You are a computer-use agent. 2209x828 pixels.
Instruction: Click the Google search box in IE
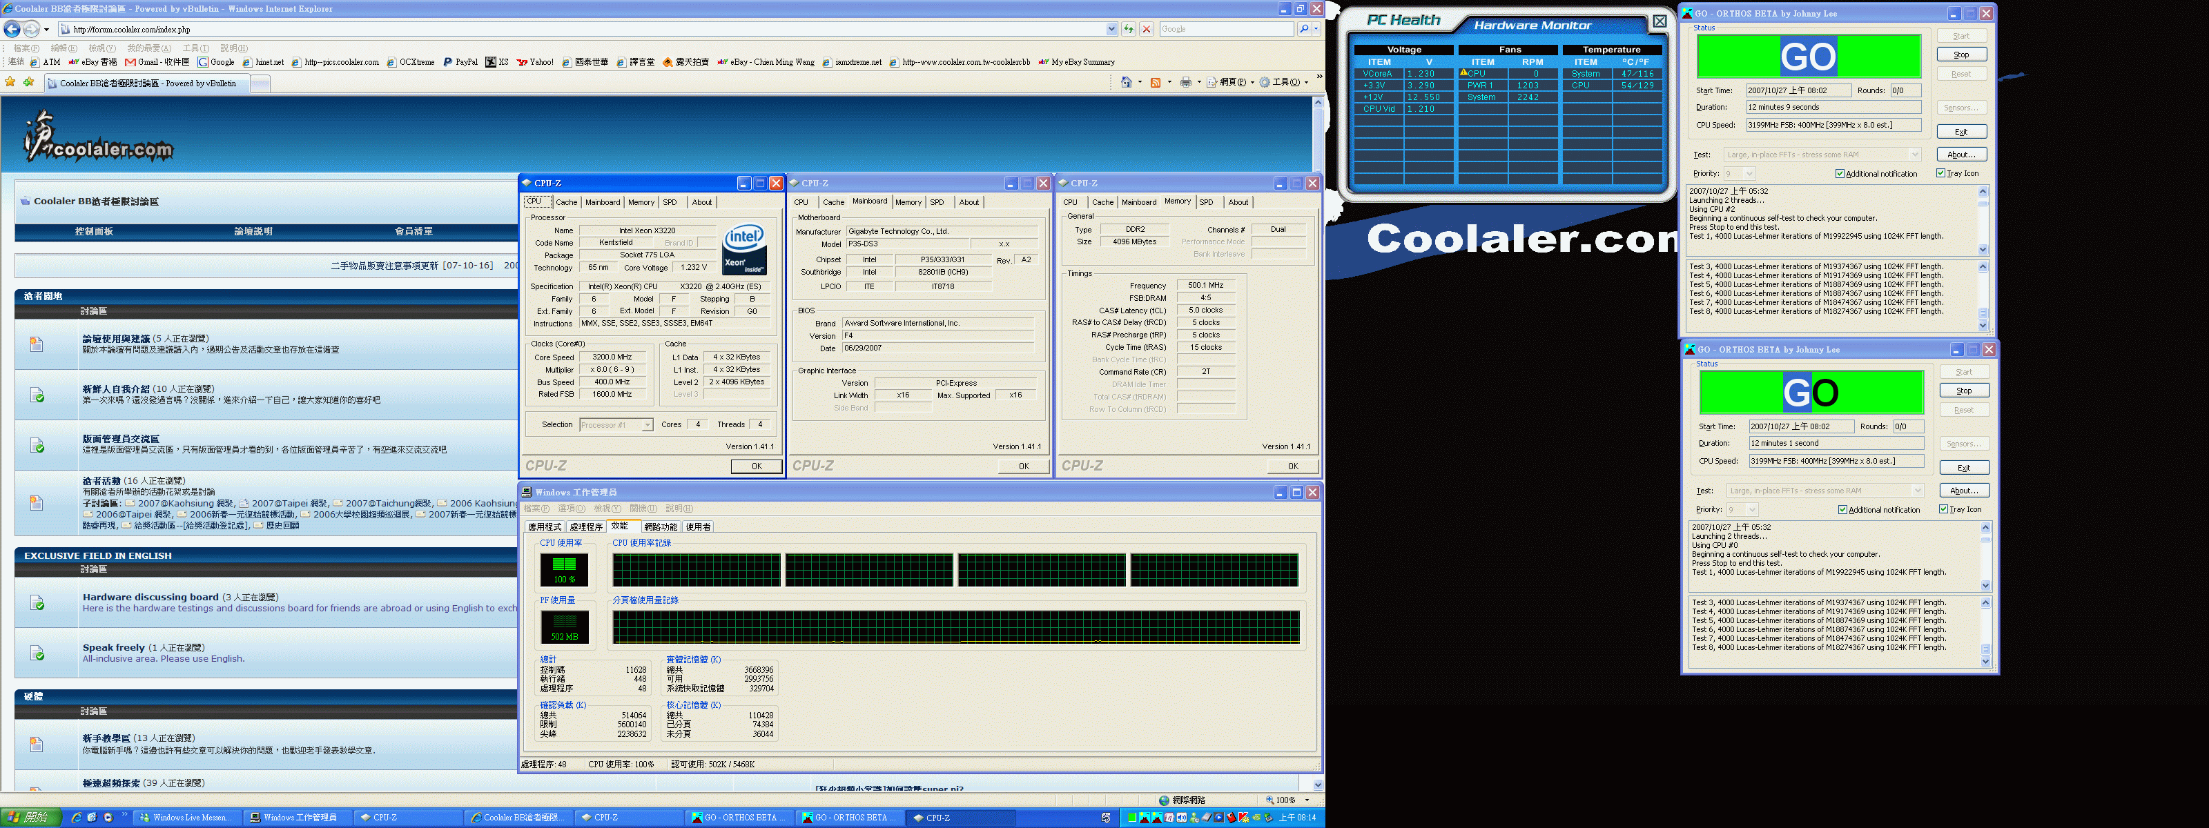(1226, 29)
